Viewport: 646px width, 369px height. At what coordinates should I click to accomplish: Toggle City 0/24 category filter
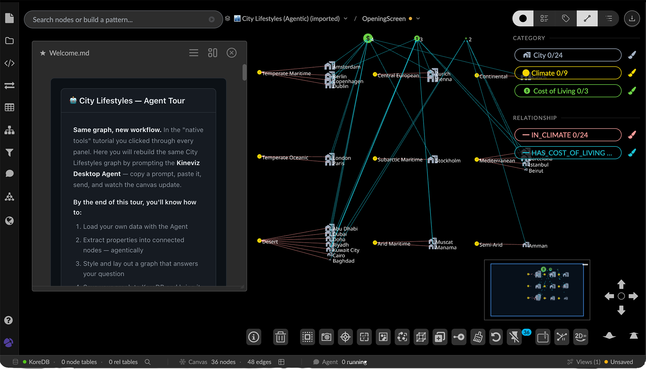[x=568, y=55]
